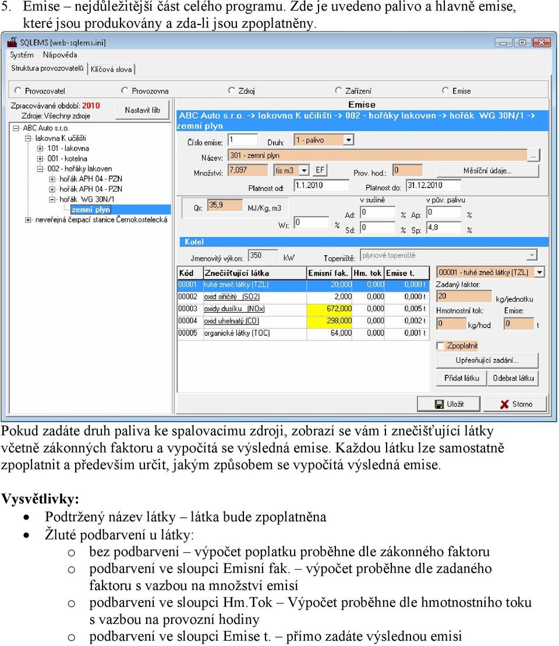Switch to the Struktura provozovatelů tab
559x646 pixels.
(x=47, y=68)
